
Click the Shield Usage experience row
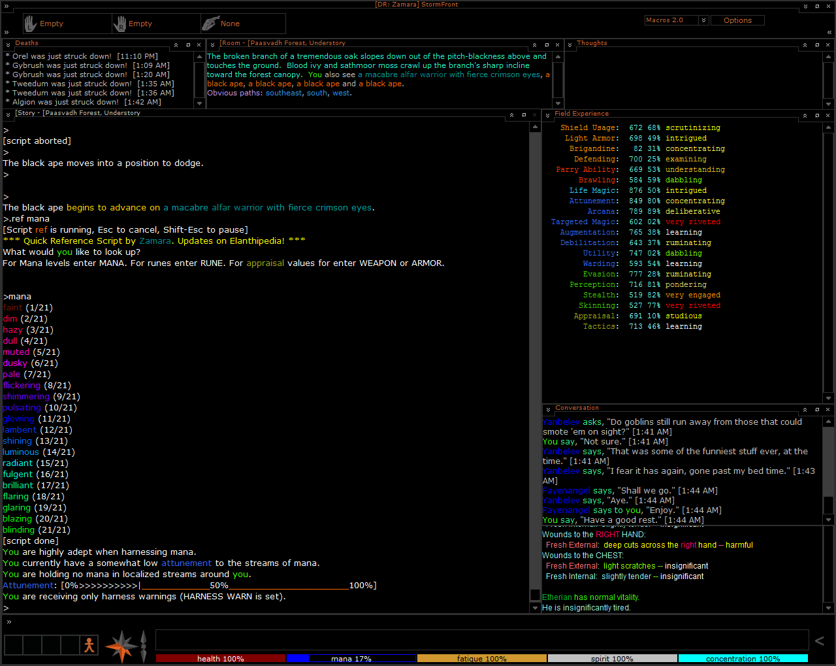(x=640, y=128)
